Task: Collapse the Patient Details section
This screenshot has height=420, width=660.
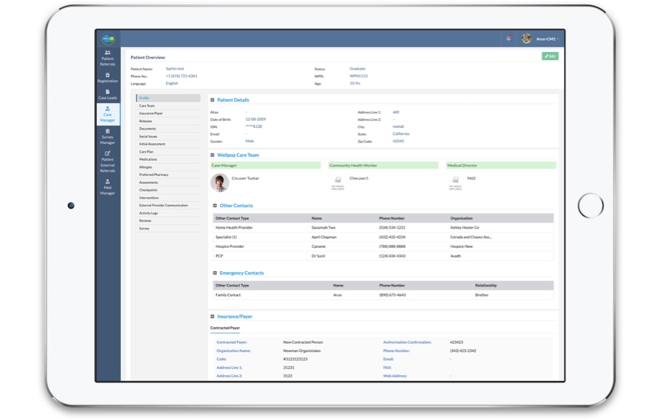Action: tap(213, 100)
